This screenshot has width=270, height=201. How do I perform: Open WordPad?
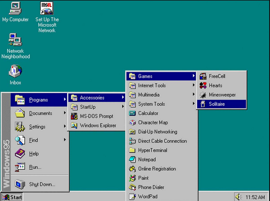(x=147, y=196)
